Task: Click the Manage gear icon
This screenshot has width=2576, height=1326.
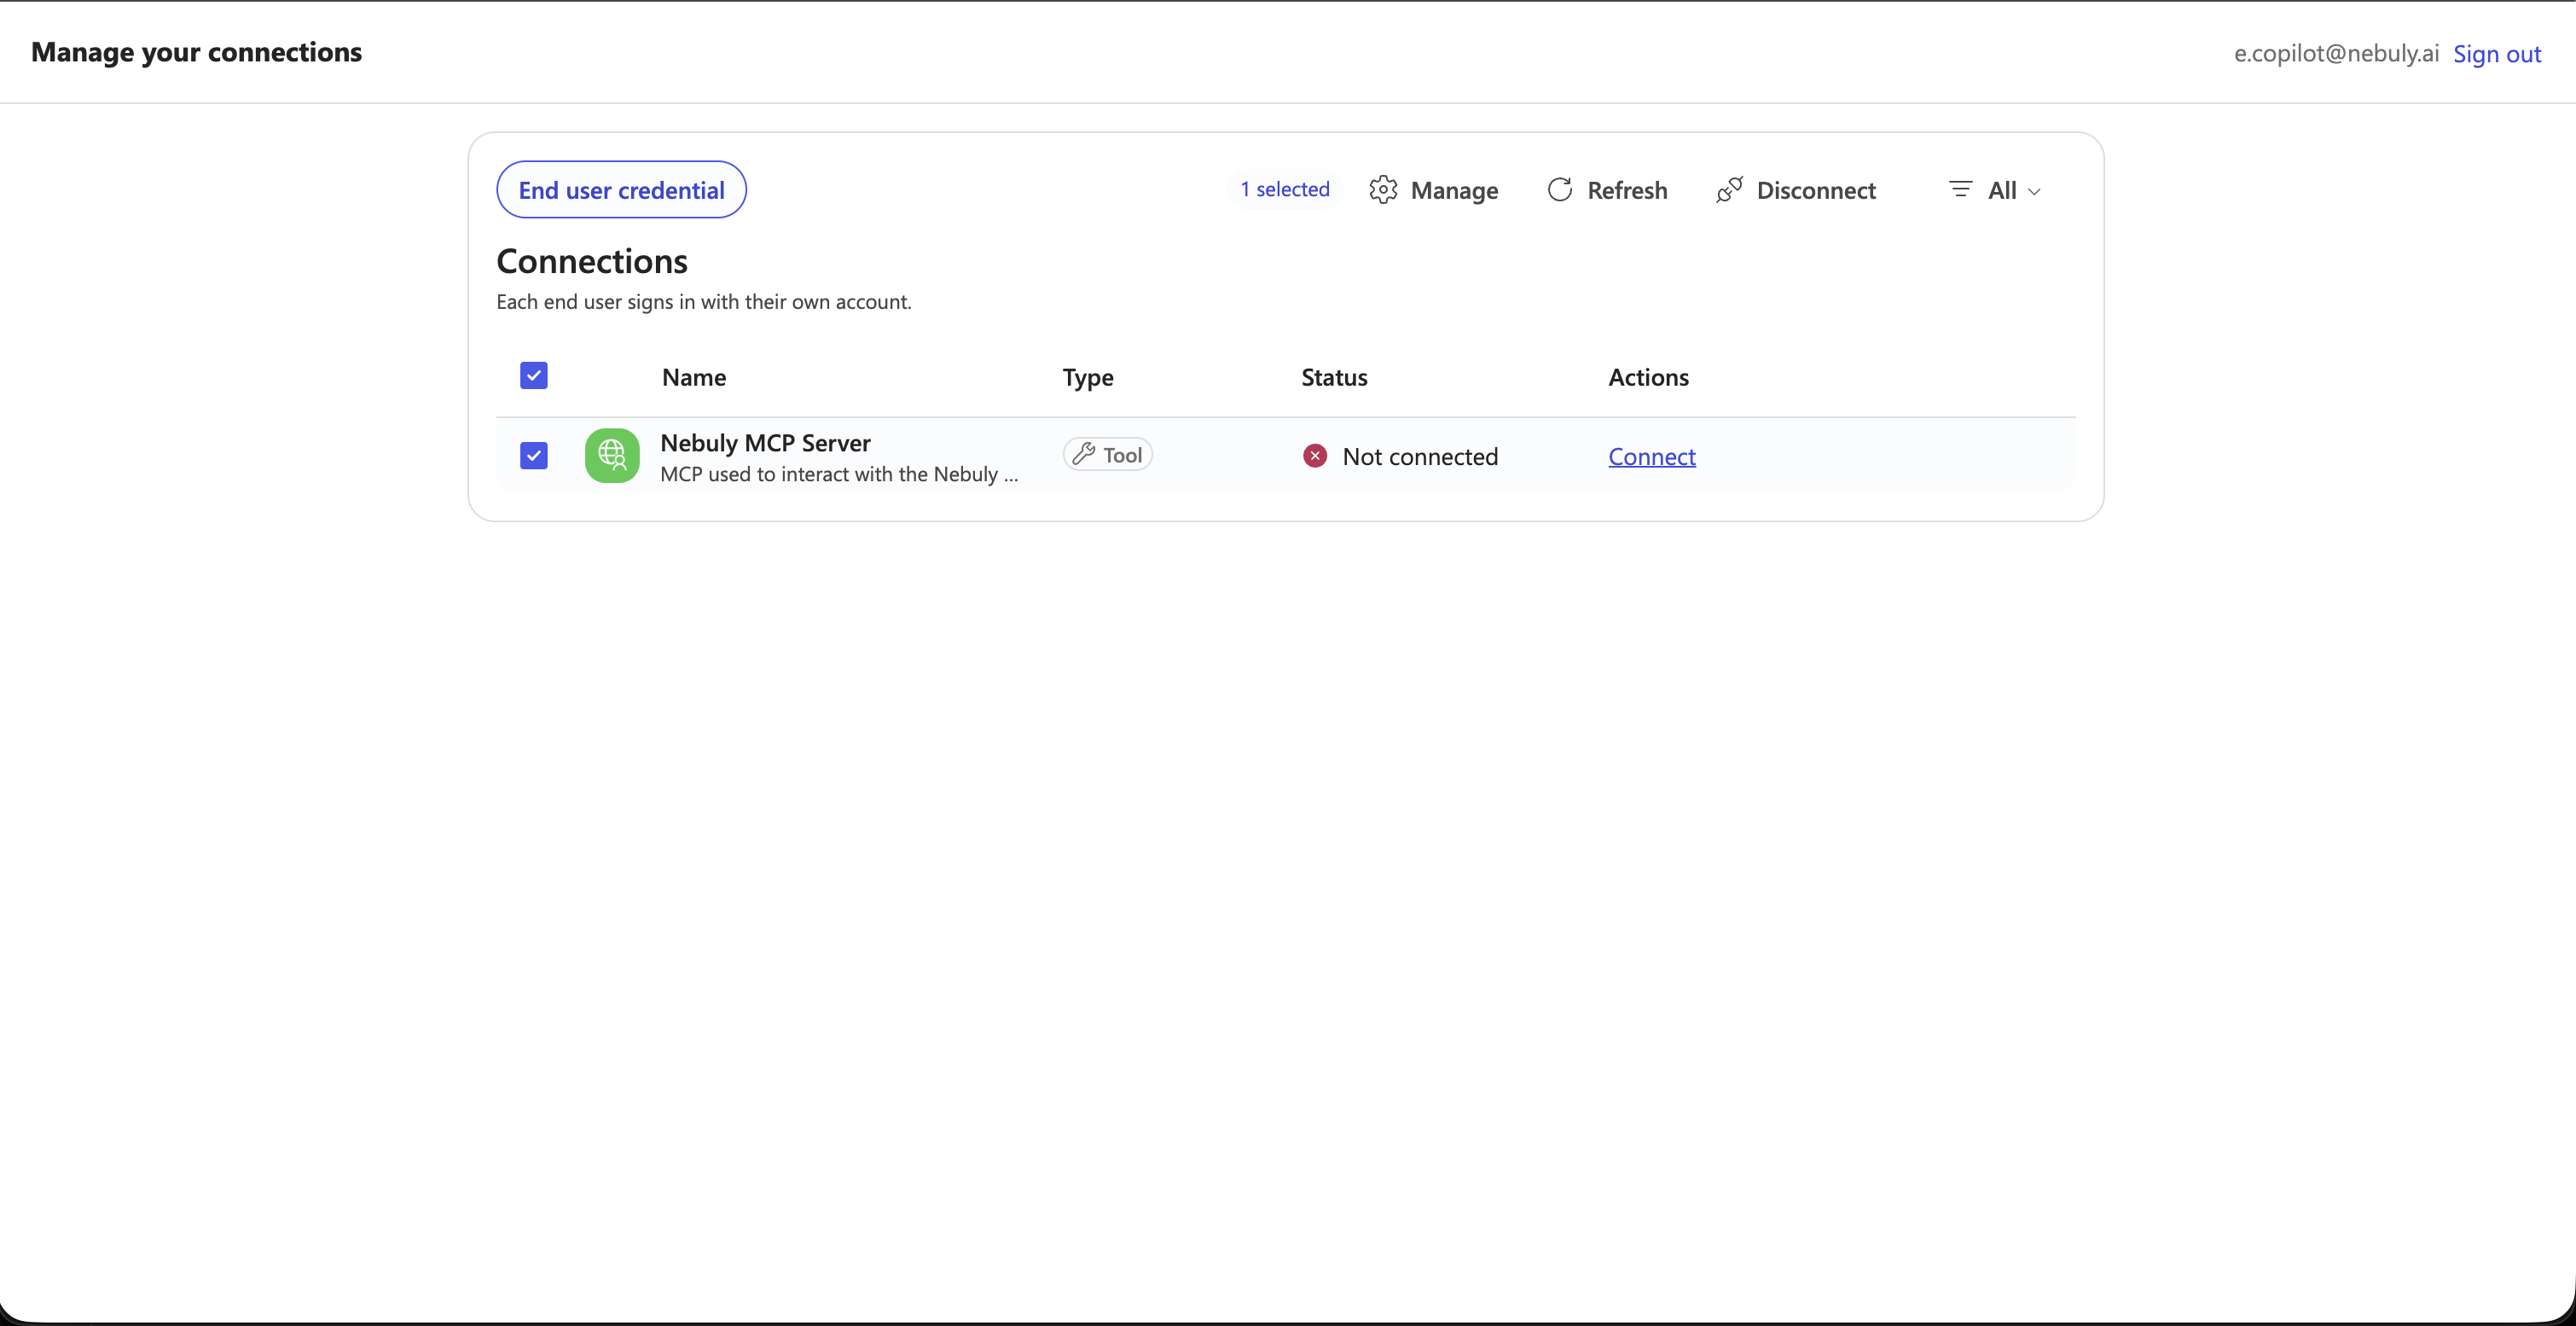Action: (x=1383, y=190)
